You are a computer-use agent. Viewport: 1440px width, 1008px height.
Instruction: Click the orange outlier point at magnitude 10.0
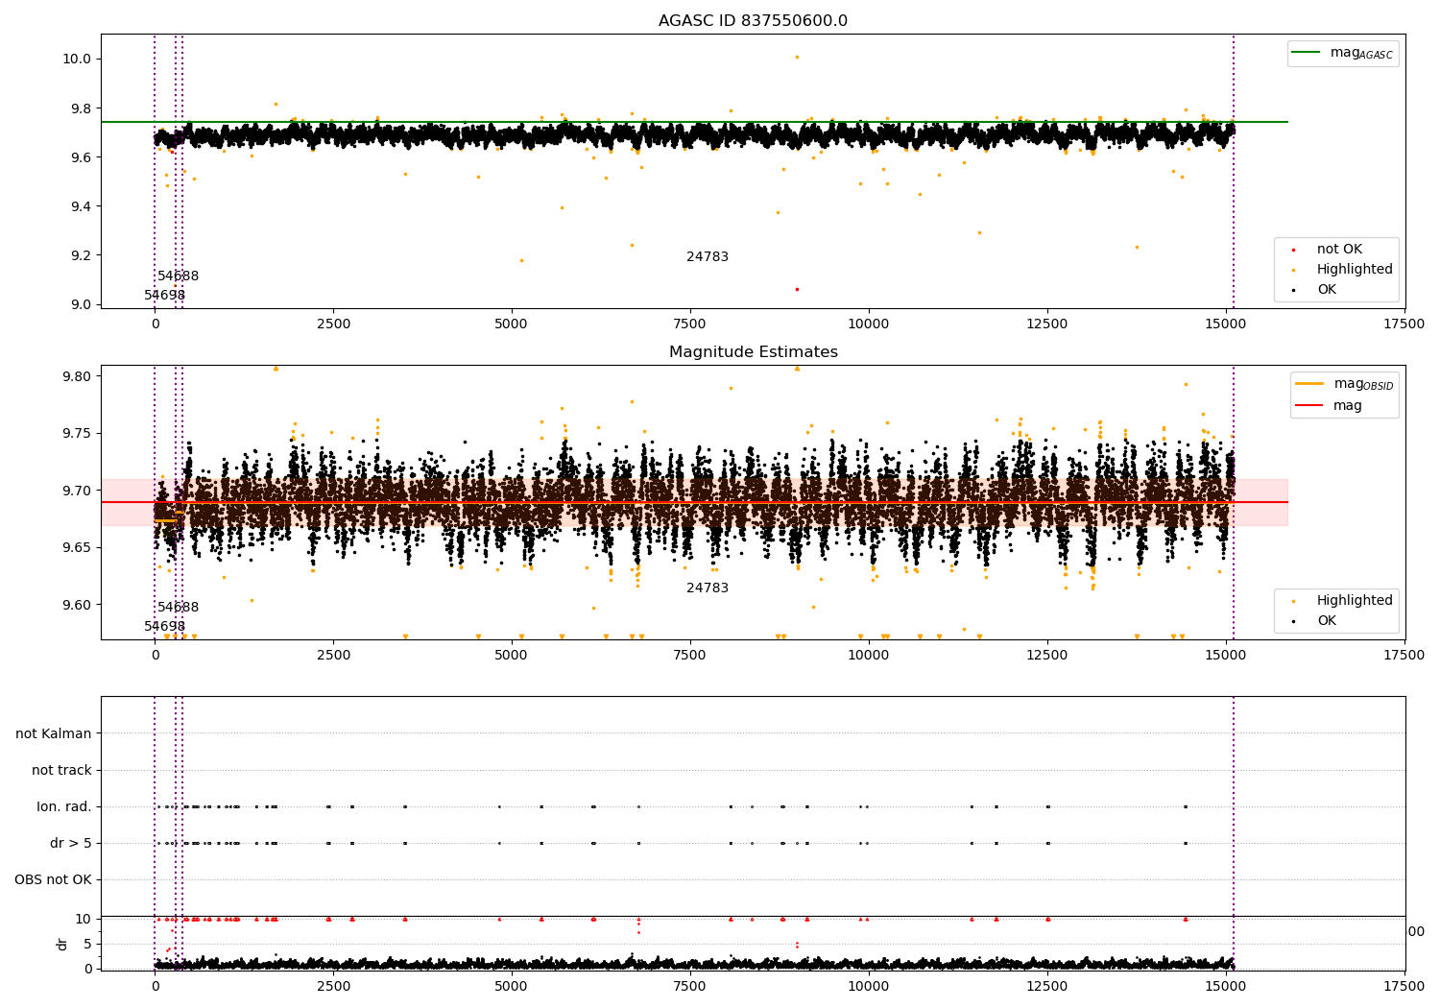[x=797, y=57]
